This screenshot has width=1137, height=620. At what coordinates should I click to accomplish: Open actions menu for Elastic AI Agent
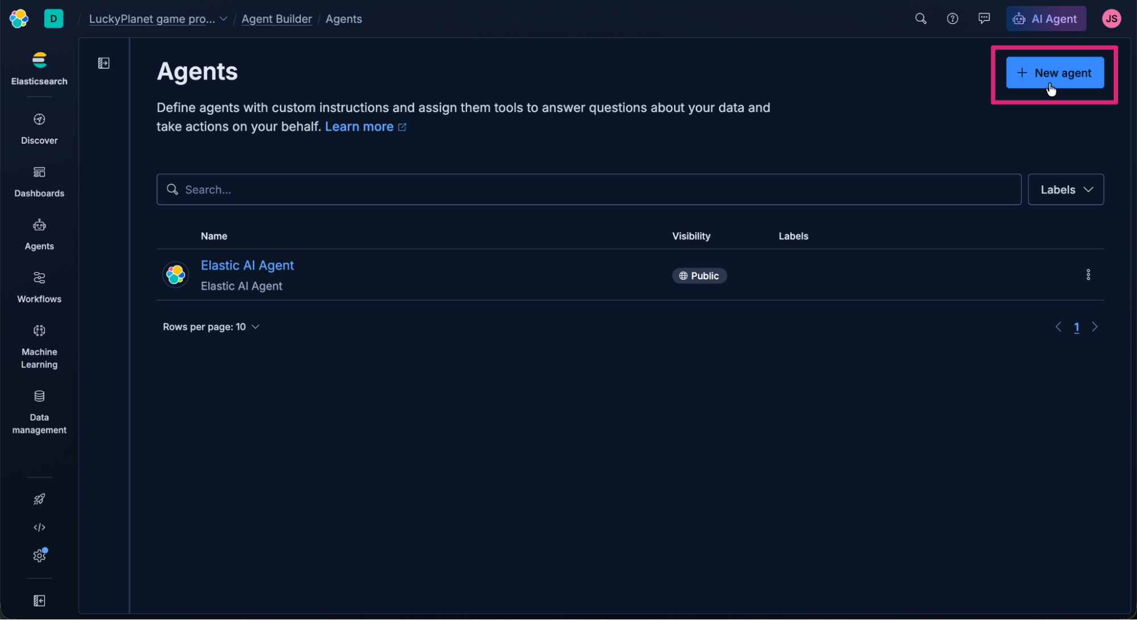pos(1088,275)
